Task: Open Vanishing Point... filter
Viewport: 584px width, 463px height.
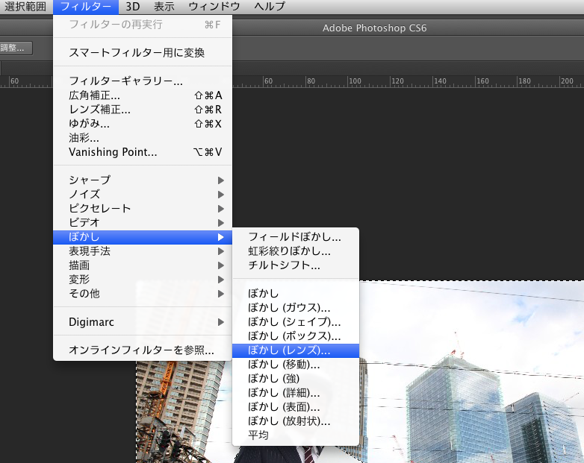Action: pyautogui.click(x=113, y=152)
